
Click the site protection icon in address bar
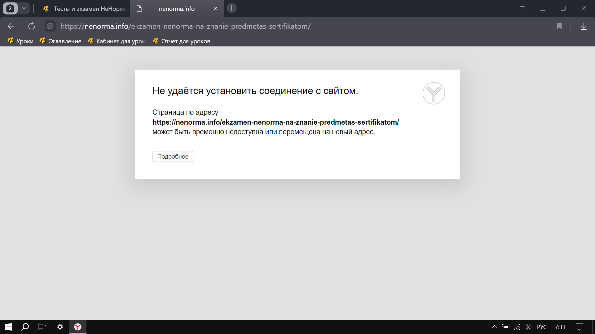[50, 26]
